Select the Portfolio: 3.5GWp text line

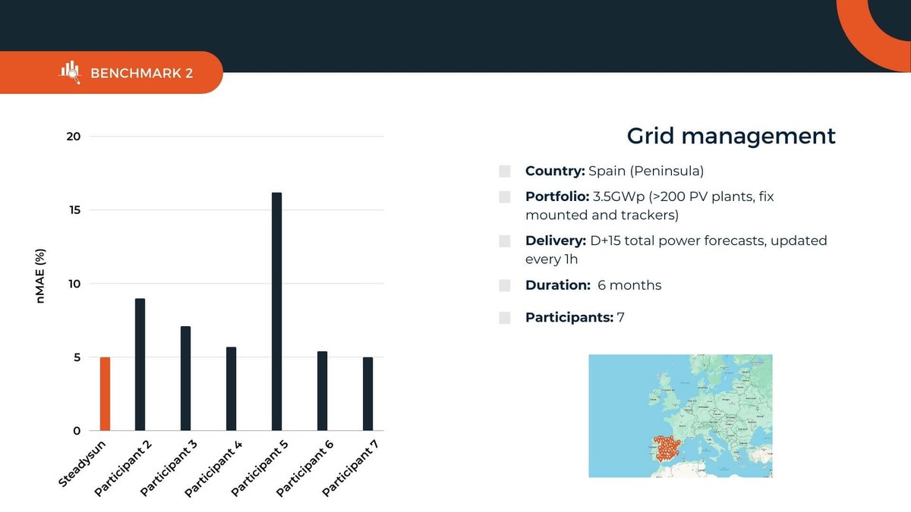point(650,206)
